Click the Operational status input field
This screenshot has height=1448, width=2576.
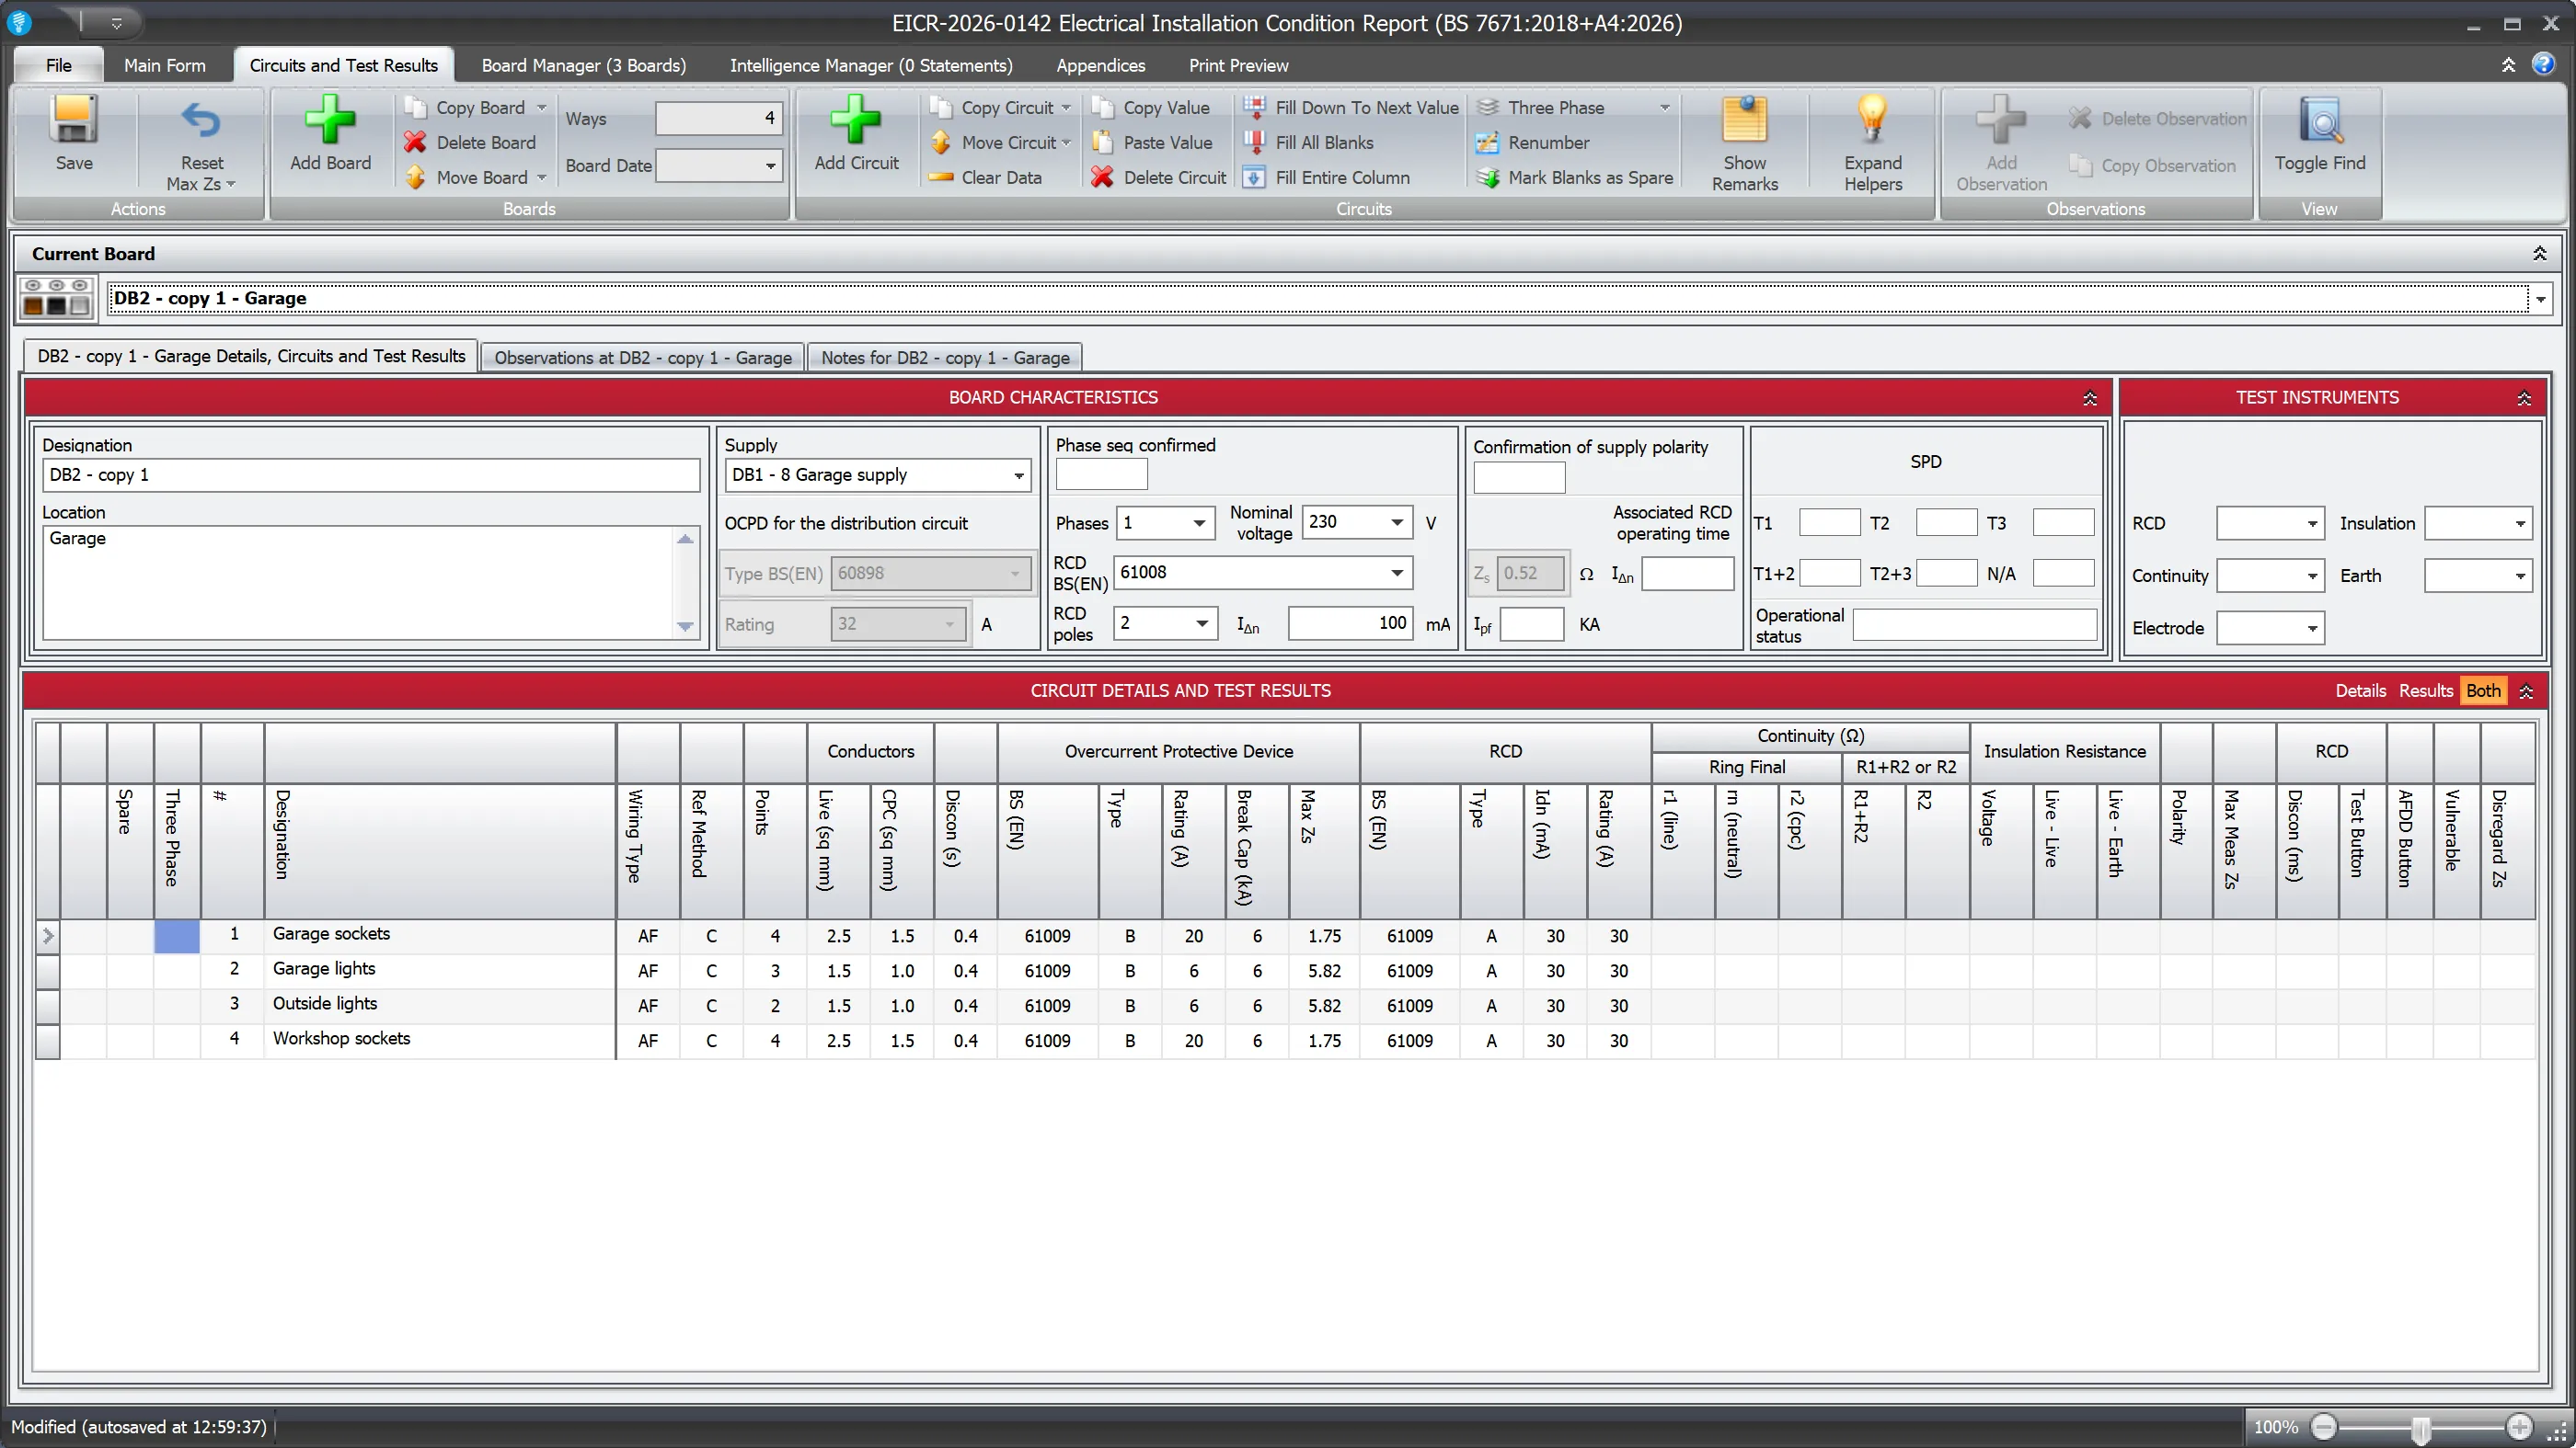pyautogui.click(x=1974, y=623)
